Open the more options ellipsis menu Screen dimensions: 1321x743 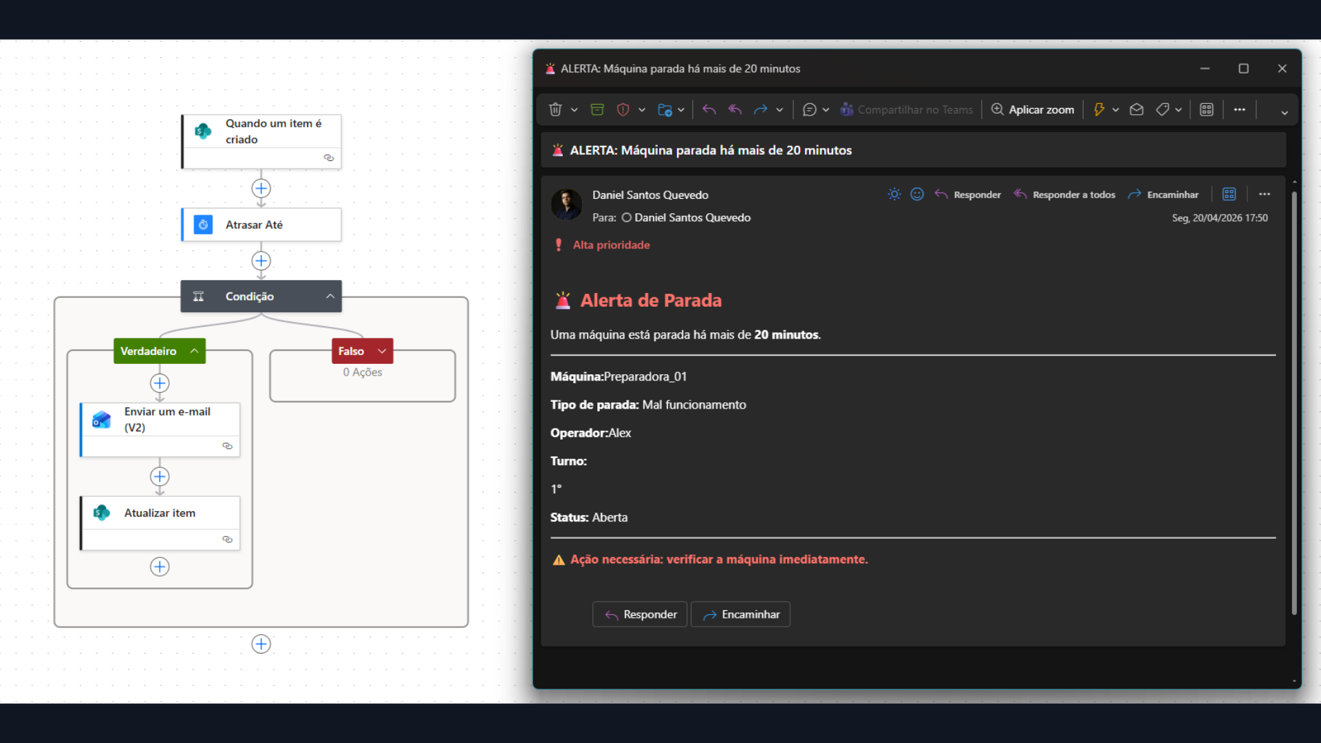(x=1241, y=109)
